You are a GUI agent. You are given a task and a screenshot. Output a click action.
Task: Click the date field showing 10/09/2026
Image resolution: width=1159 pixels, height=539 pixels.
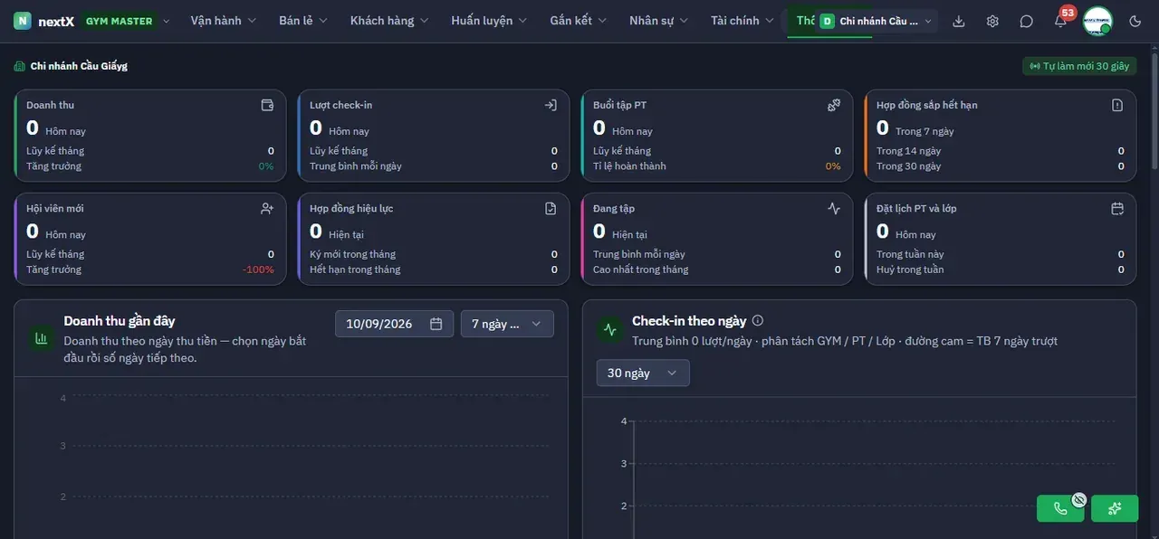click(x=394, y=324)
